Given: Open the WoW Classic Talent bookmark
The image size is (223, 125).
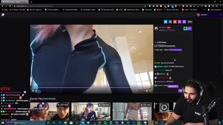Looking at the screenshot, I should click(x=132, y=10).
